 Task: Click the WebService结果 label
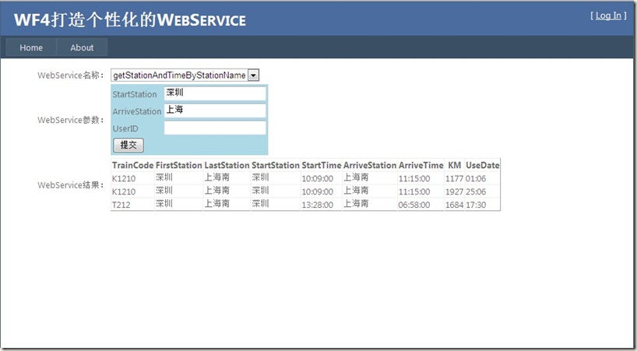[x=71, y=185]
